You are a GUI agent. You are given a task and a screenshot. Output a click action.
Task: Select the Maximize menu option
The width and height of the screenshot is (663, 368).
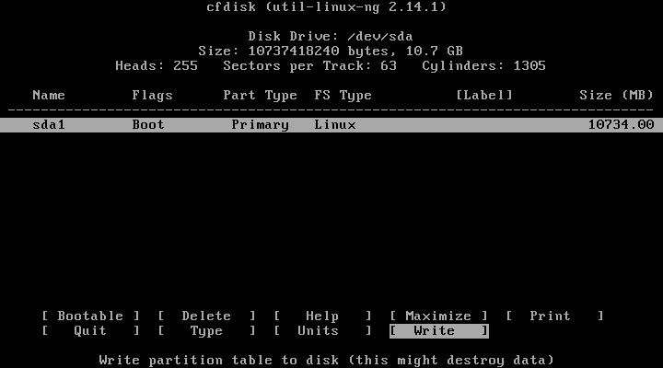[x=438, y=316]
